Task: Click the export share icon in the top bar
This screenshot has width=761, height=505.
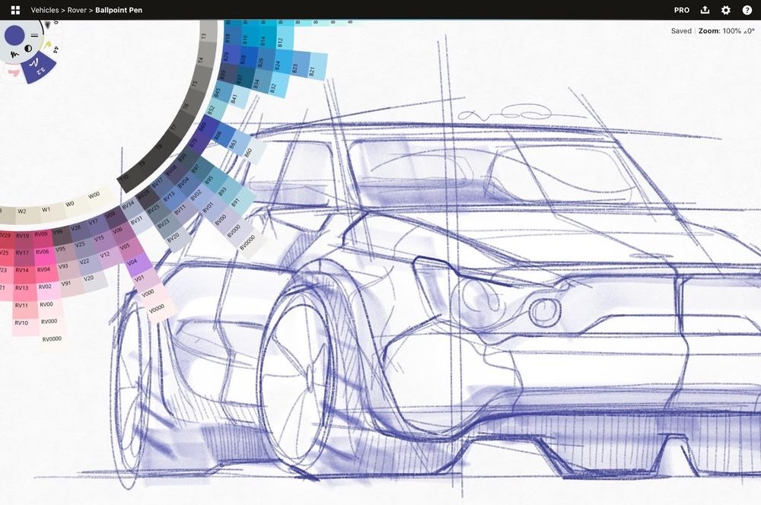Action: [705, 10]
